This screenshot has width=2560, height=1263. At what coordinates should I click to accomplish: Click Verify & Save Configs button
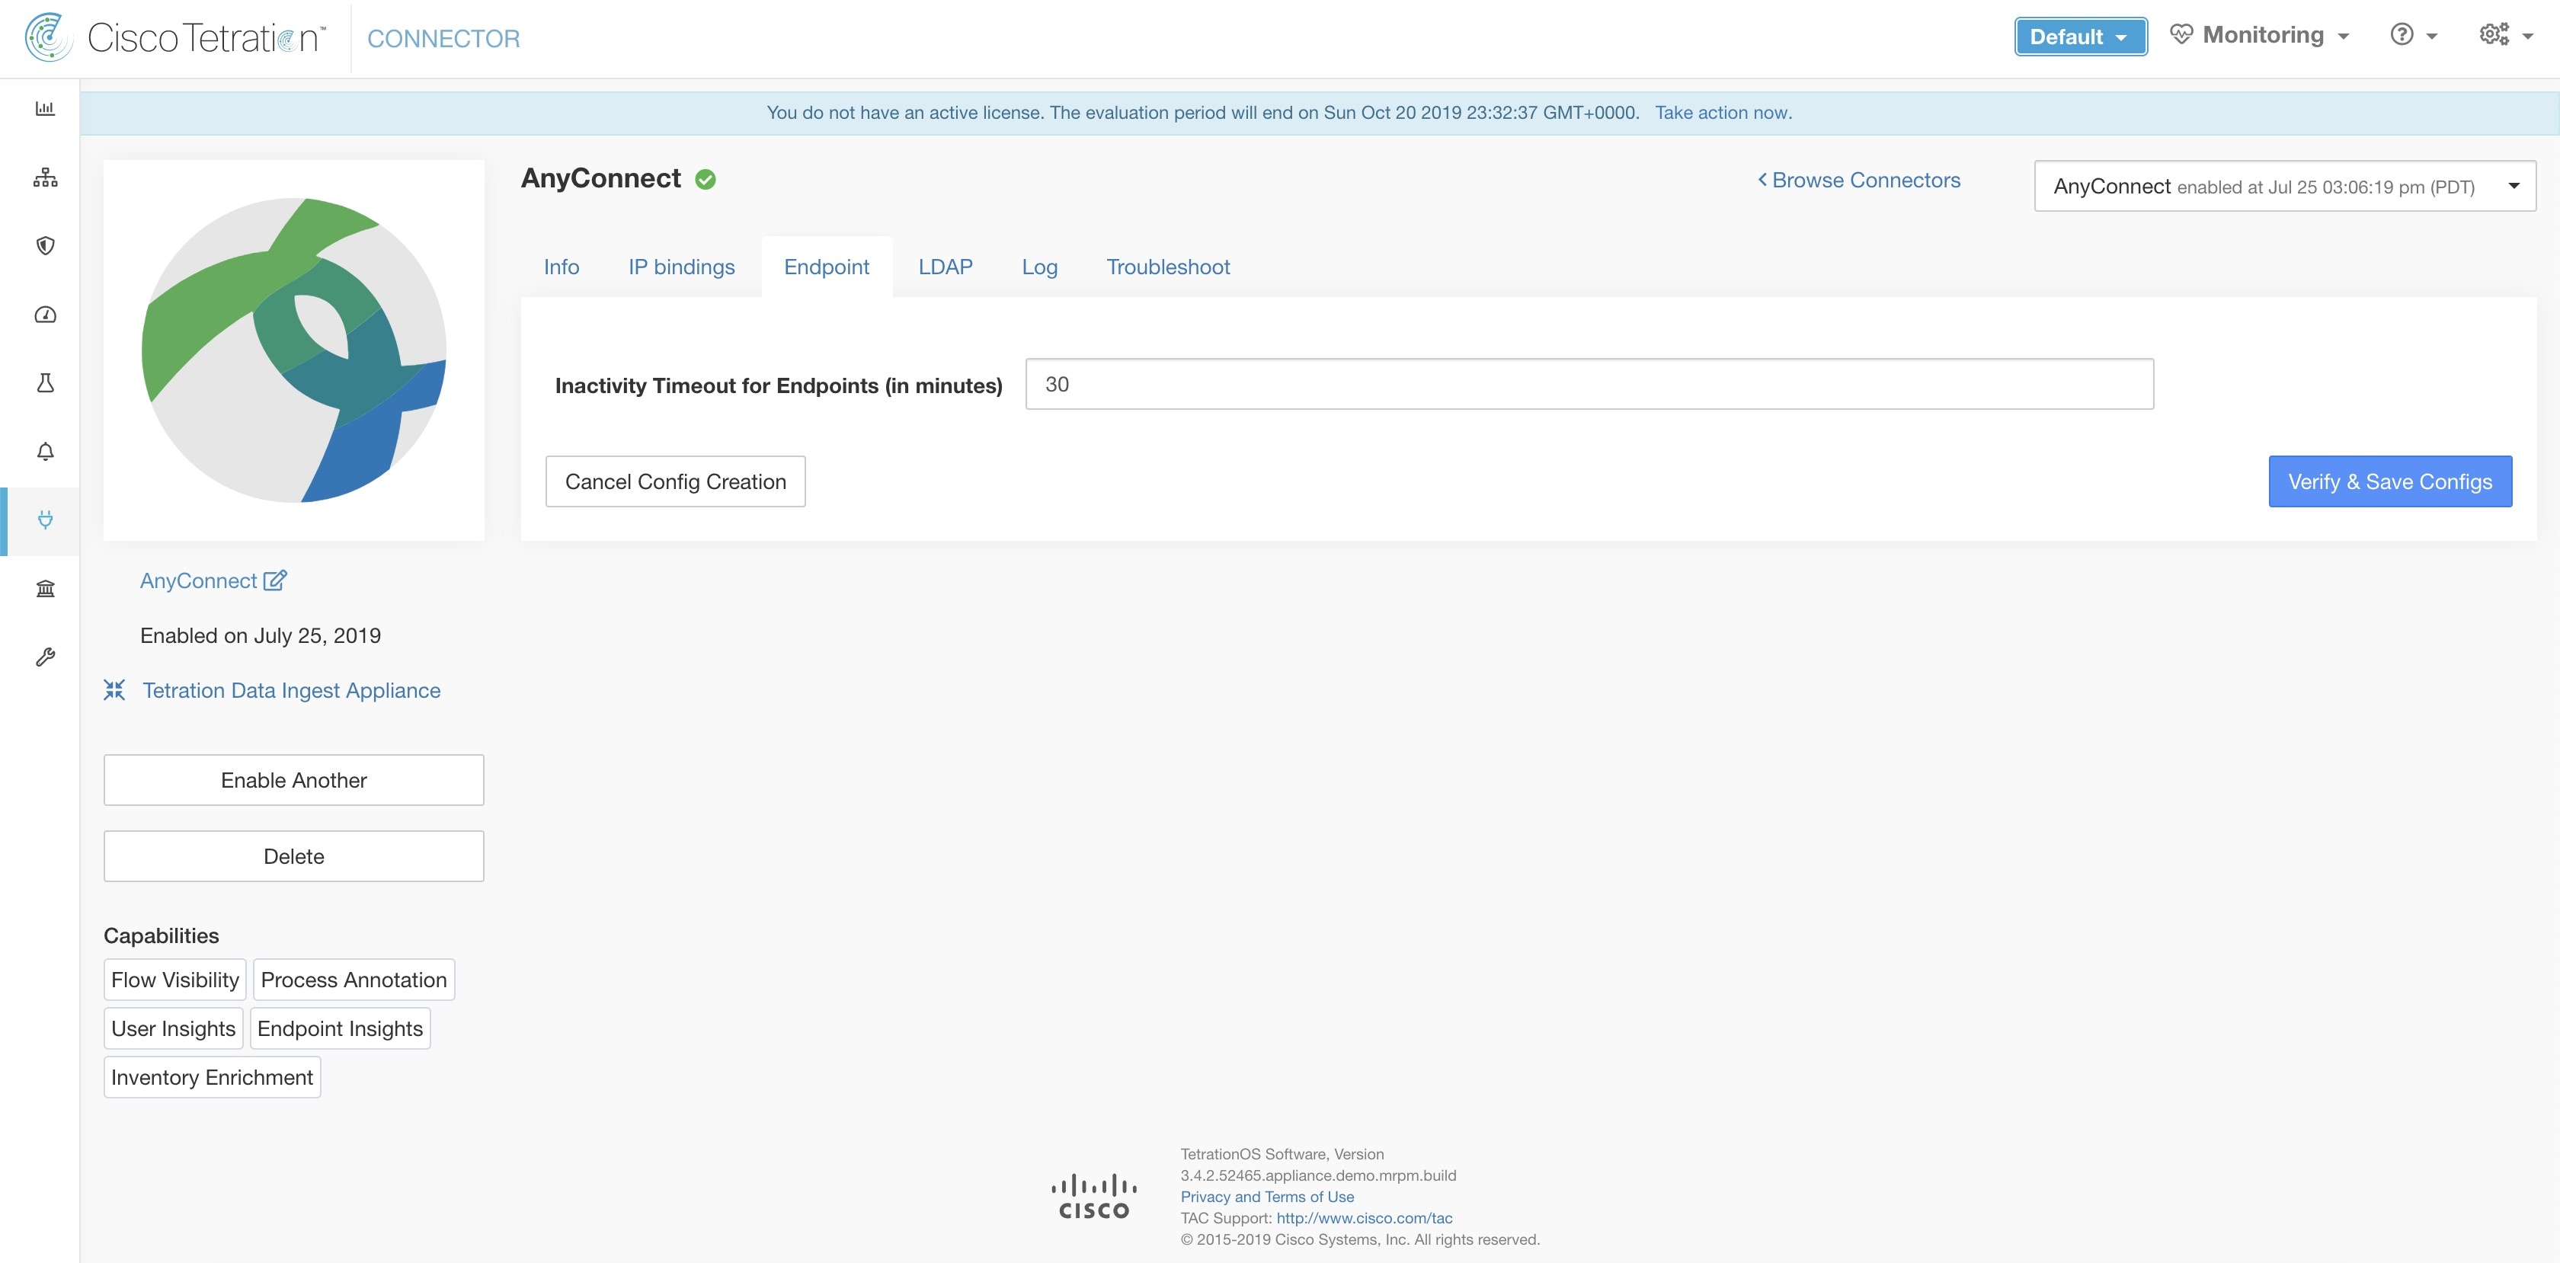[2390, 480]
